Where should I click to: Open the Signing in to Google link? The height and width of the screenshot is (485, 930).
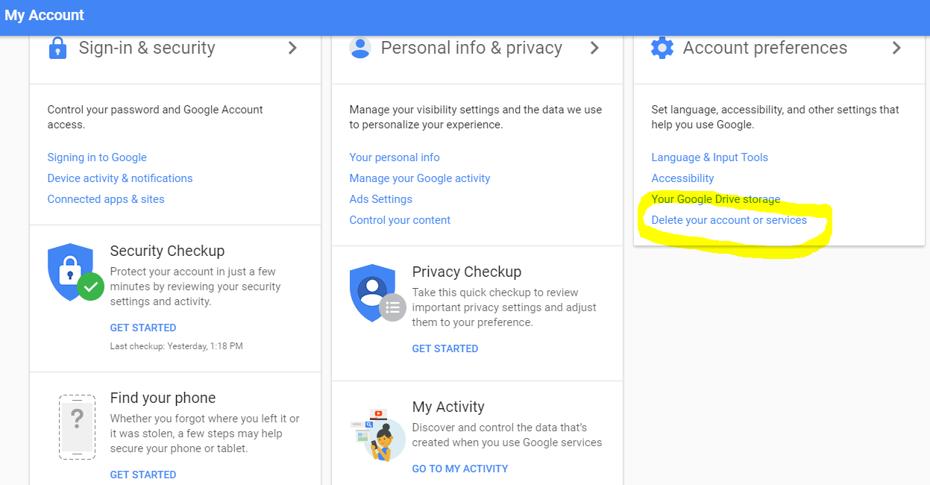tap(97, 157)
